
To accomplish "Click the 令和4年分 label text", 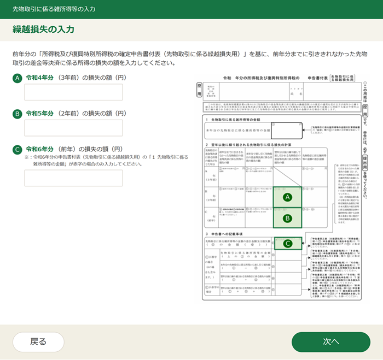I will (40, 78).
